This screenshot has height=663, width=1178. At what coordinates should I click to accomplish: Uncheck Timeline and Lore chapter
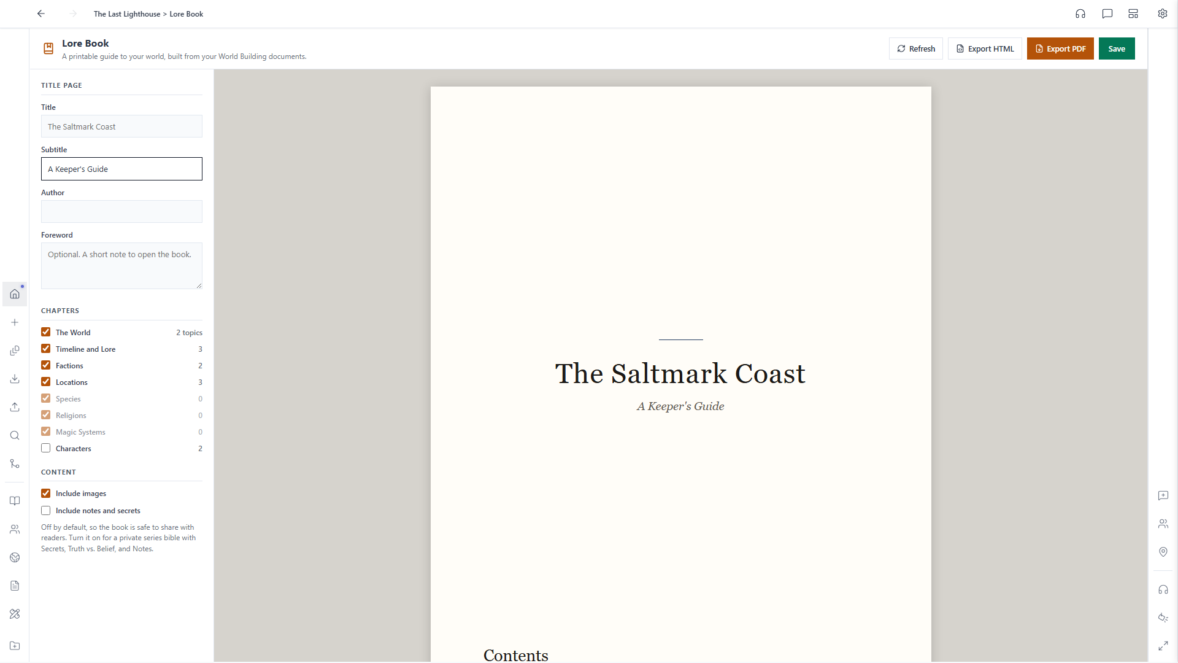[46, 349]
